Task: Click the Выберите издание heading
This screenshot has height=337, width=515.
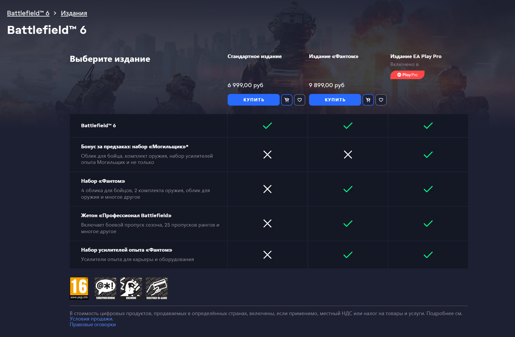Action: 110,59
